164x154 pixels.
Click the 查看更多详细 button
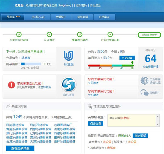[x=20, y=148]
